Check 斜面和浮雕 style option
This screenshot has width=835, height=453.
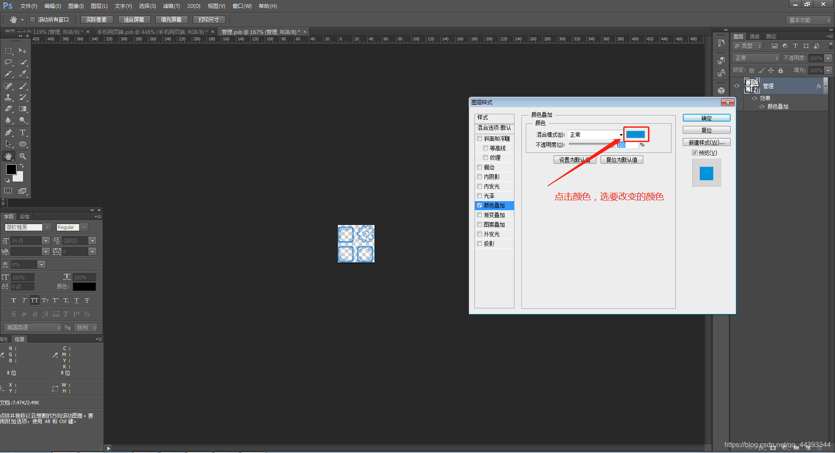click(x=480, y=139)
